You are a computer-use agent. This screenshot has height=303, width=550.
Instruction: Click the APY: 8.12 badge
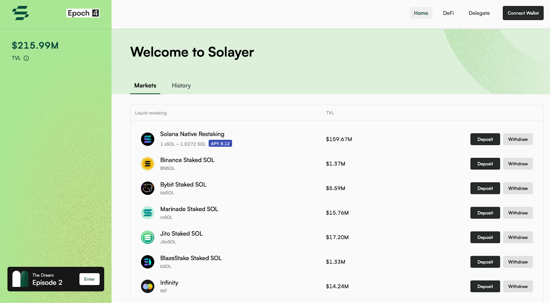[x=220, y=144]
